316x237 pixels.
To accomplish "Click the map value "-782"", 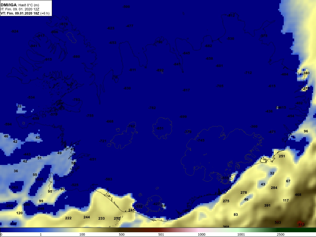I will point(152,108).
